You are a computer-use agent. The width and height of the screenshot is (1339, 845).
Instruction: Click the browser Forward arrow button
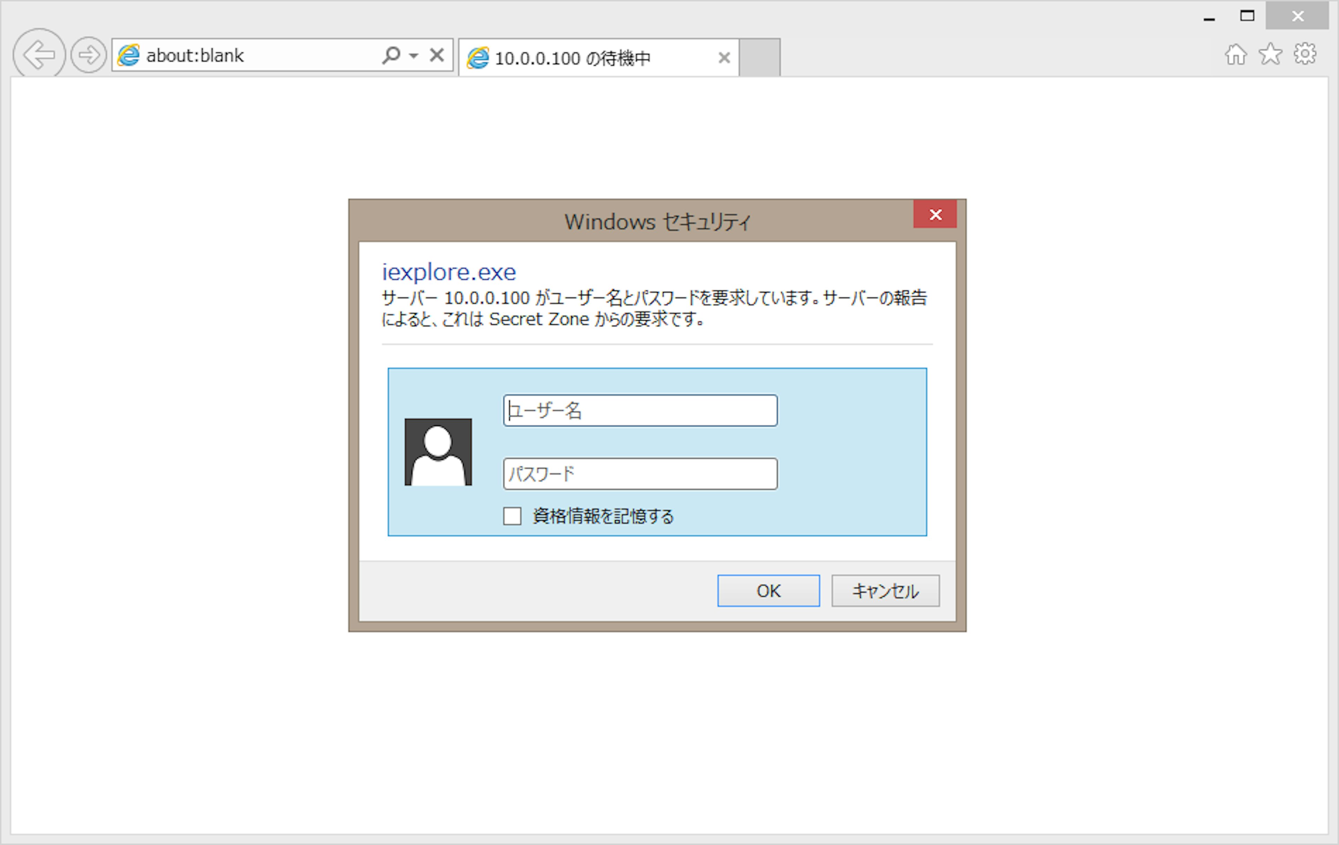click(89, 55)
